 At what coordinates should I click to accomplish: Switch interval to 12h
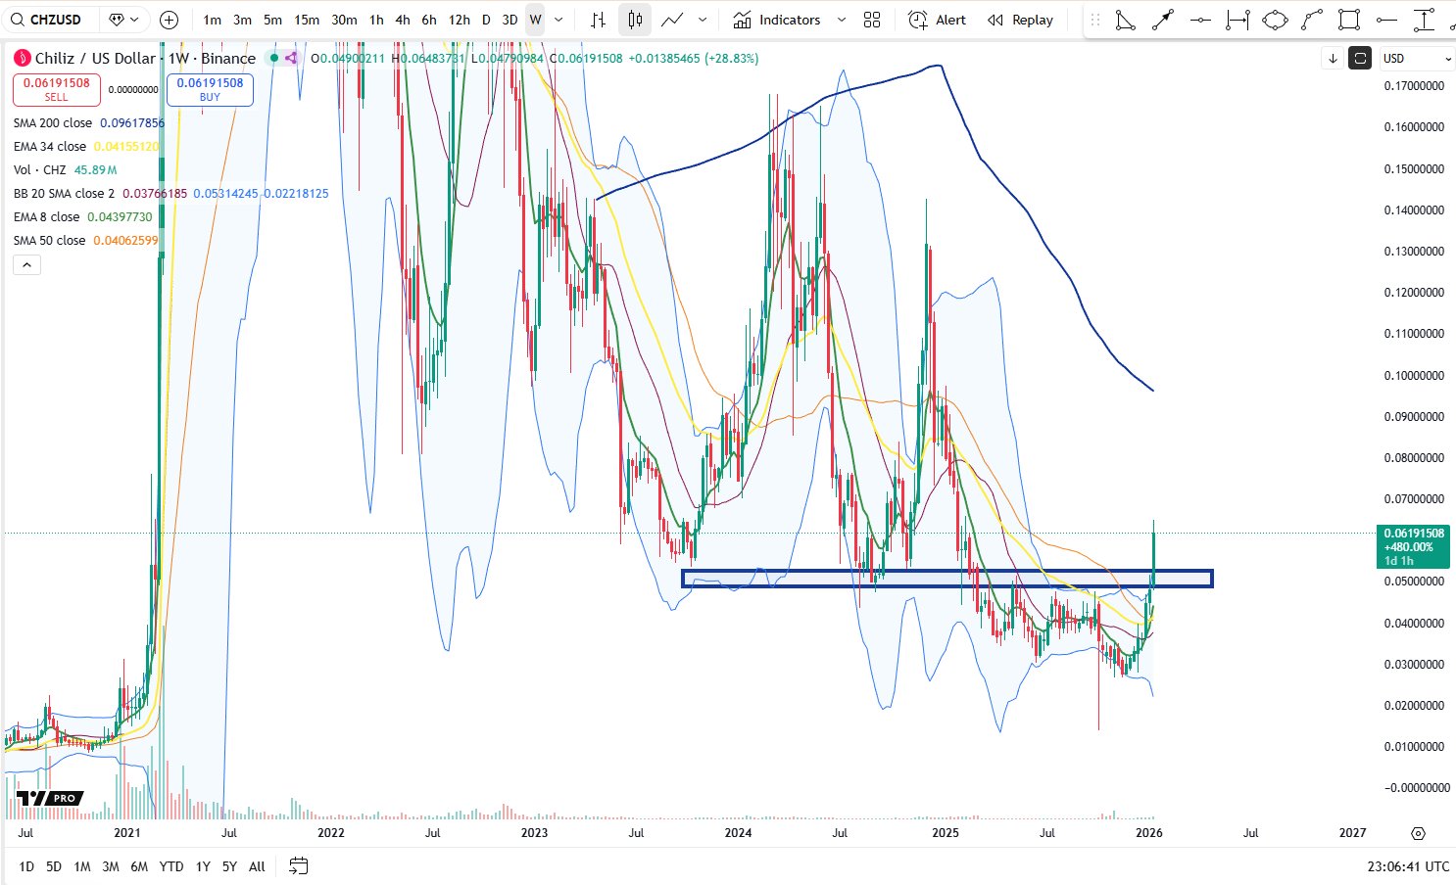[x=459, y=20]
